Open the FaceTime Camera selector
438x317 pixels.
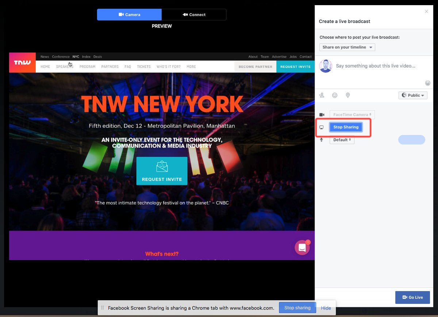click(352, 114)
